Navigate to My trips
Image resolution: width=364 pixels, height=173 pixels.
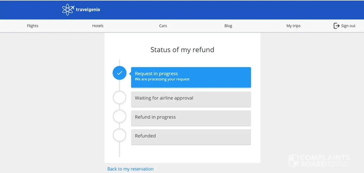(293, 26)
